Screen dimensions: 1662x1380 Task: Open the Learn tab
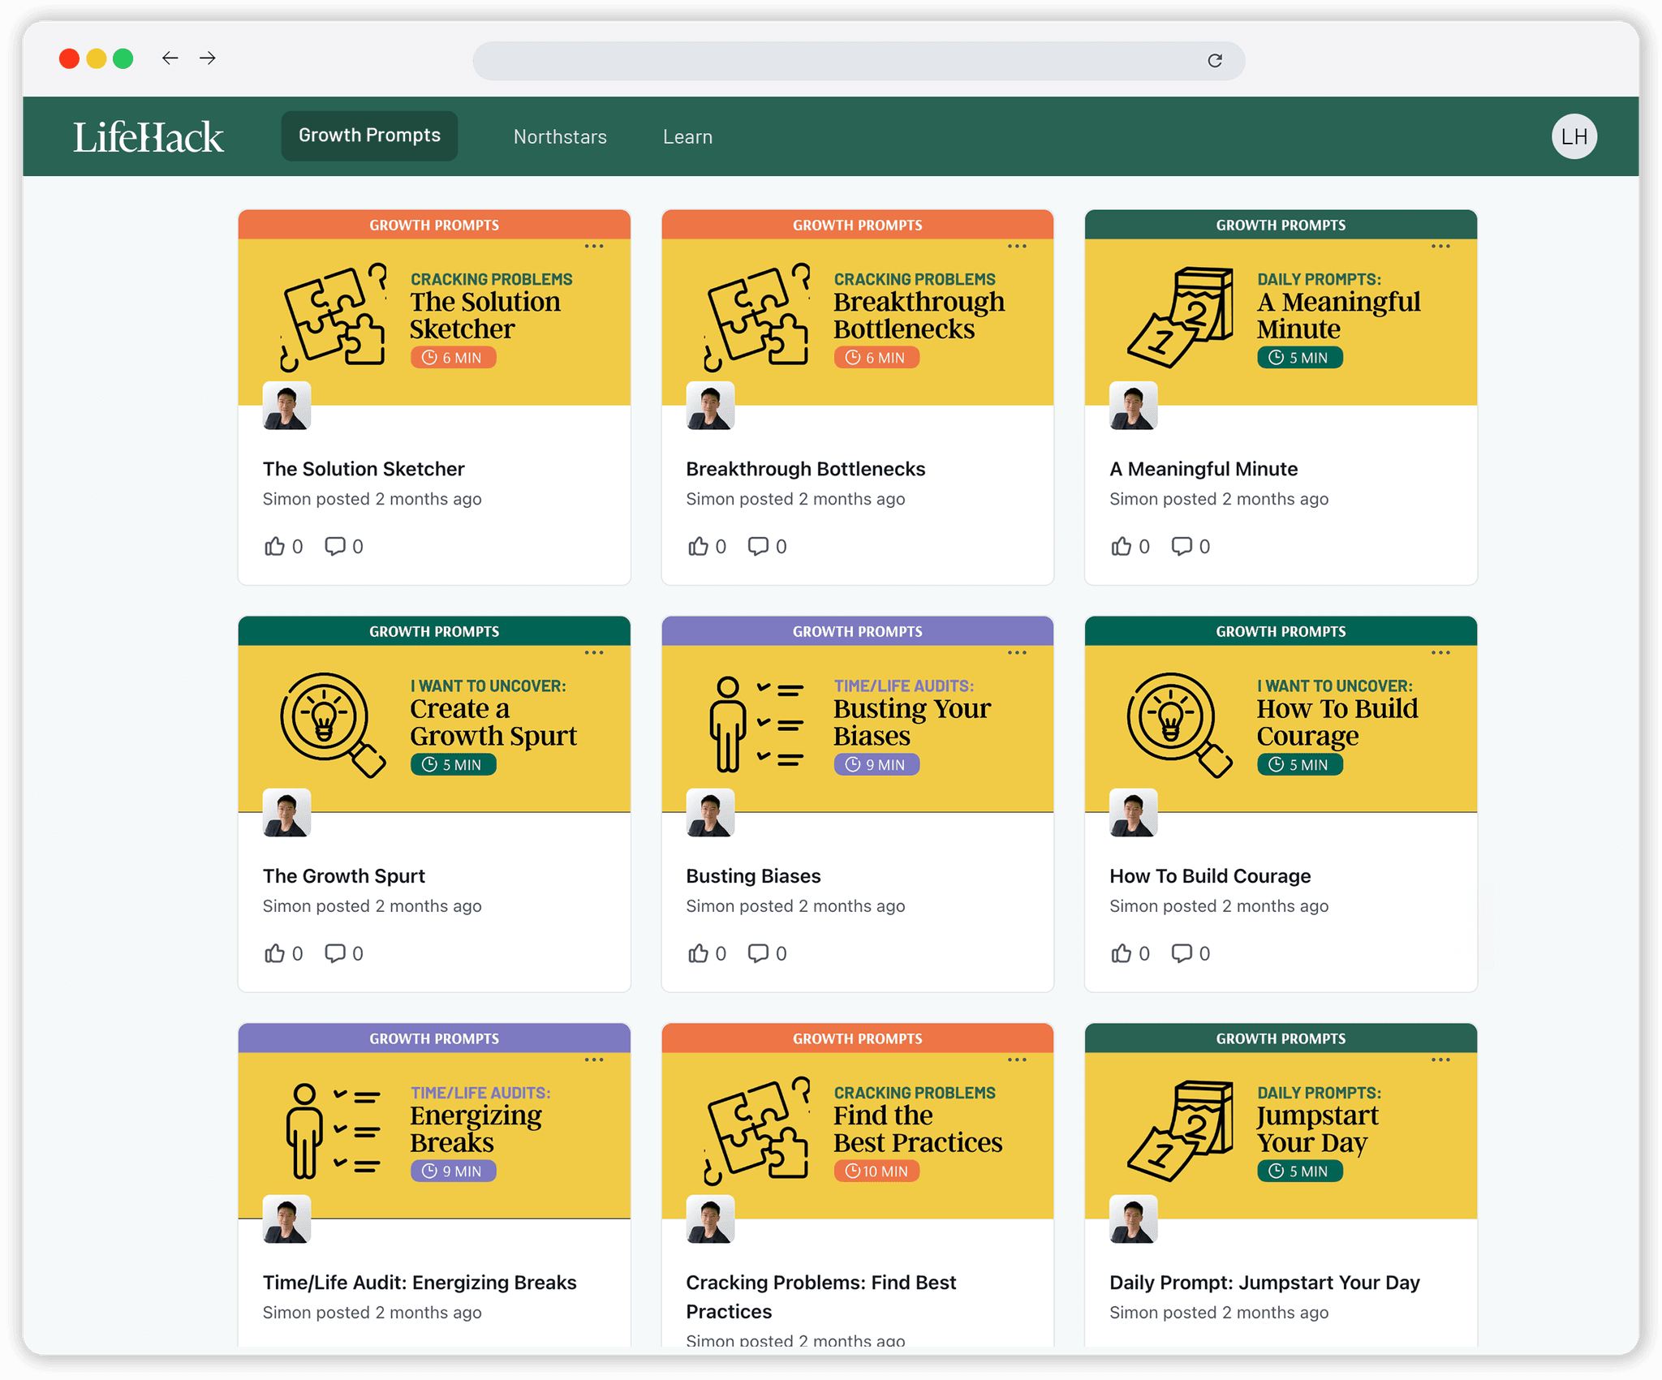687,137
